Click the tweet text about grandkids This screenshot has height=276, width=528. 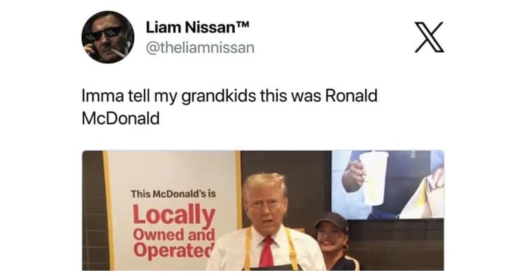tap(230, 107)
